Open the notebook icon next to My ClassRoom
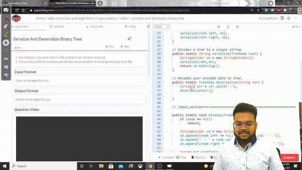The image size is (302, 170). pos(282,18)
